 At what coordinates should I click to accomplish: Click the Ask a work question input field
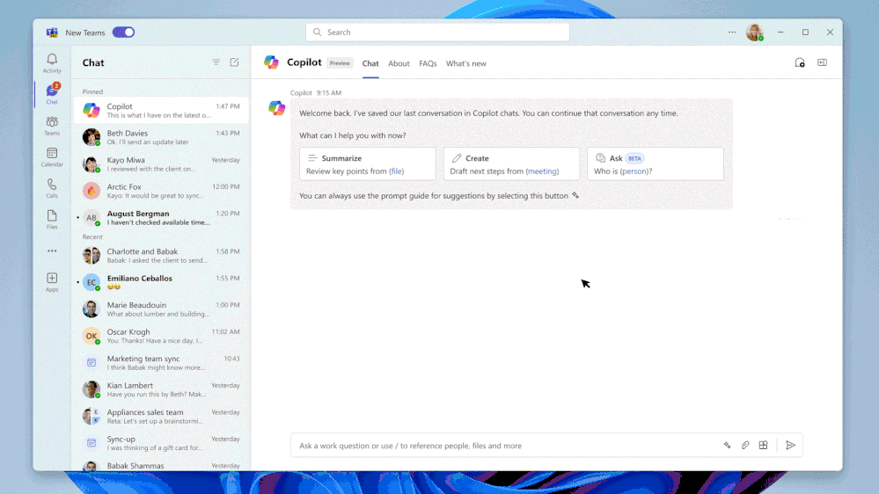[x=504, y=446]
